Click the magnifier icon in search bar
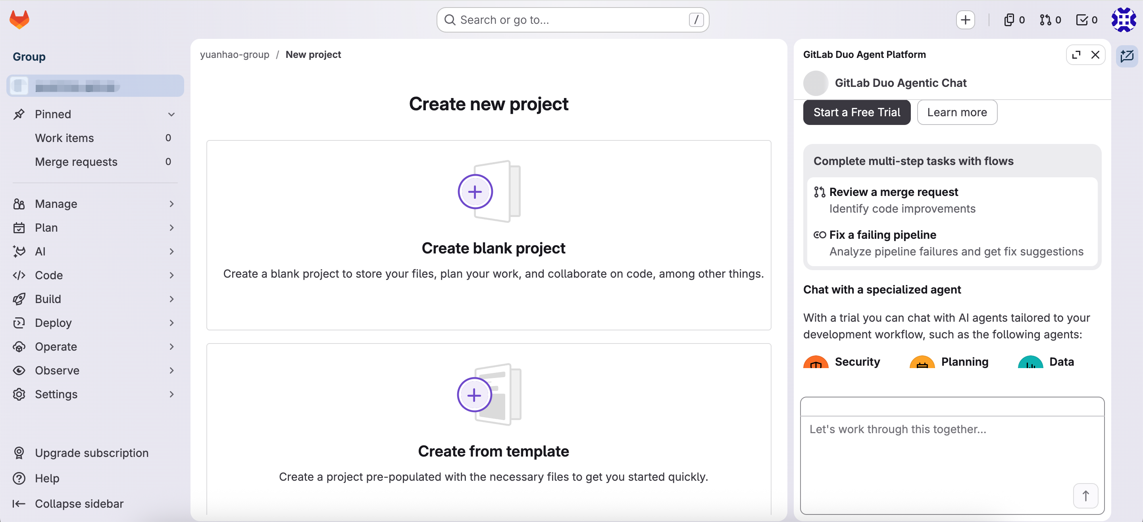 (450, 20)
